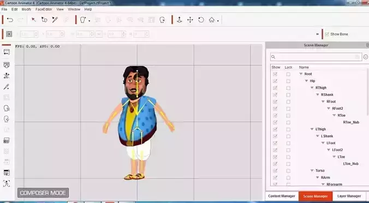Open the shield-shaped sidebar tool
This screenshot has width=369, height=203.
point(7,65)
